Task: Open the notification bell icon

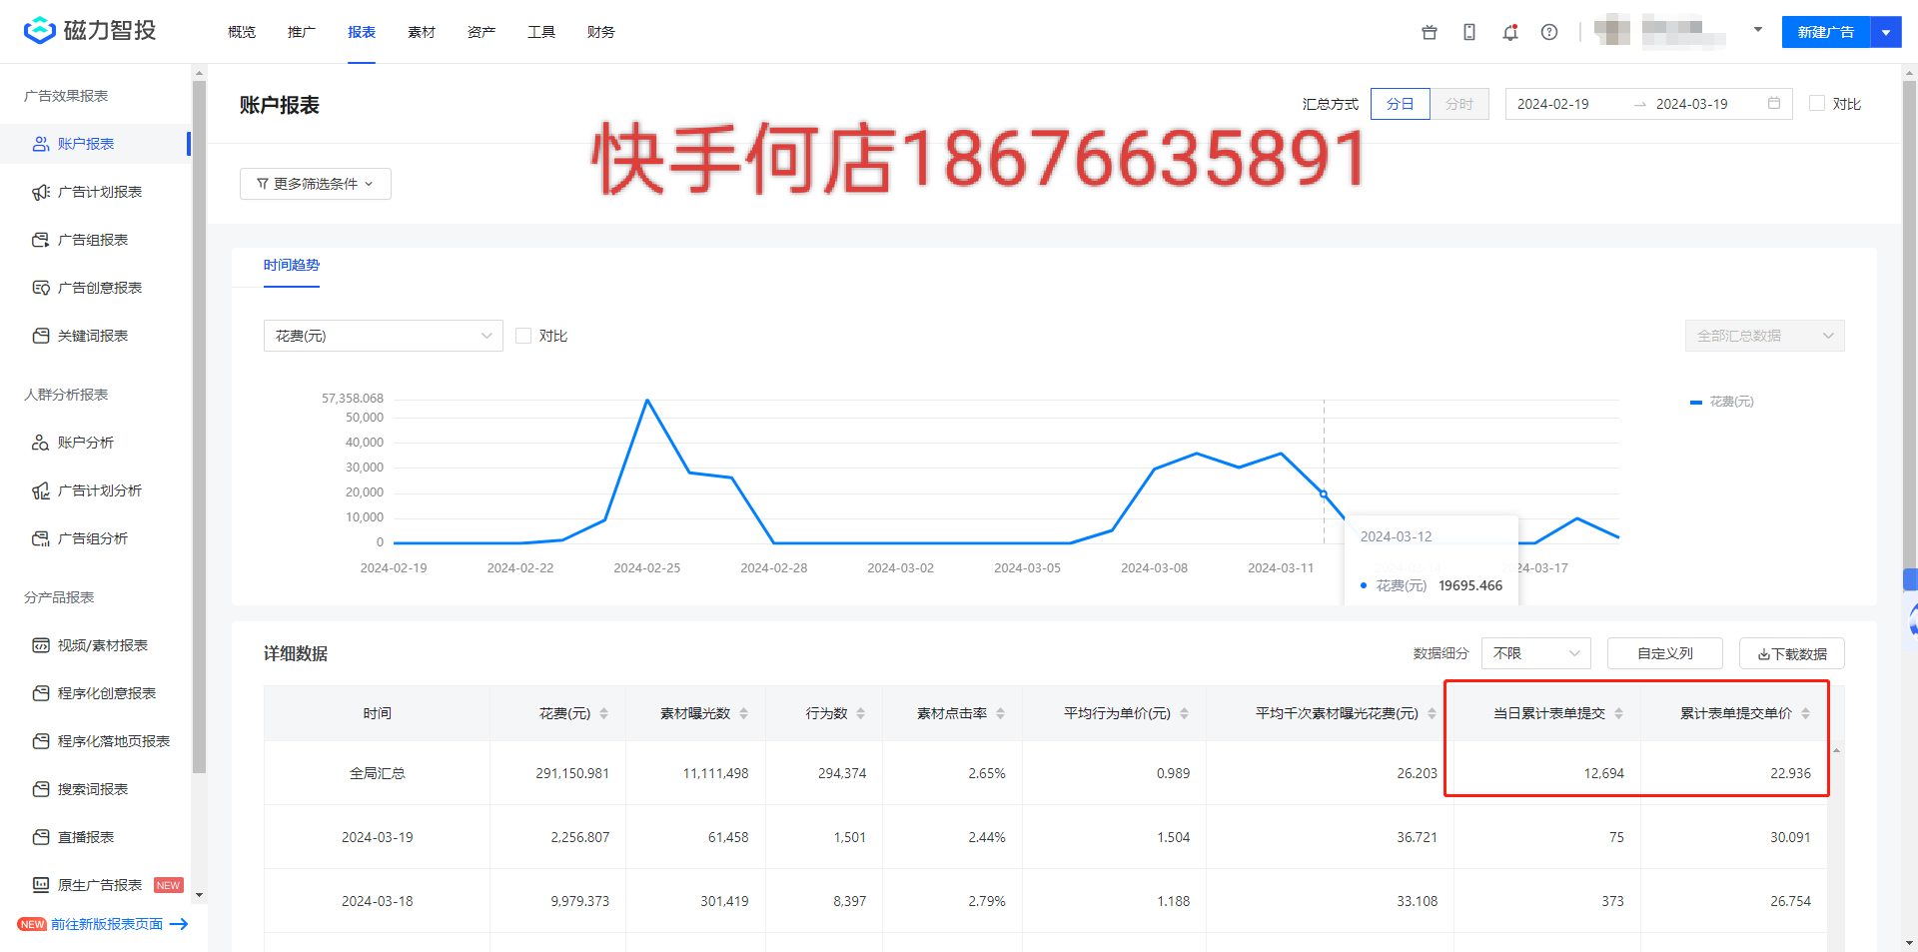Action: click(x=1510, y=32)
